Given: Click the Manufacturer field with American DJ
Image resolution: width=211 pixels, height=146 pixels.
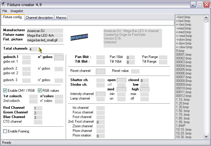Looking at the screenshot, I should tap(45, 31).
